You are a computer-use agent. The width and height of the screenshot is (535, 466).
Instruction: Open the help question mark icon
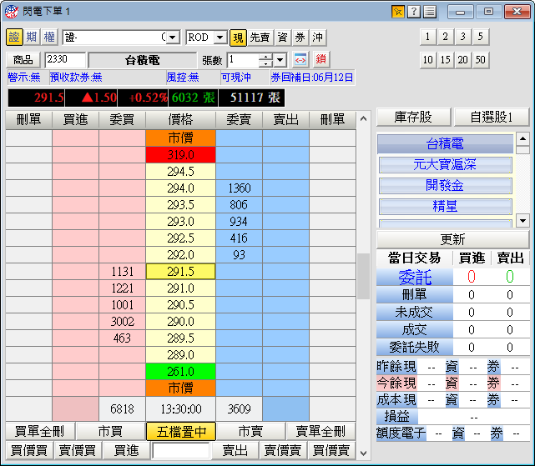tap(413, 12)
